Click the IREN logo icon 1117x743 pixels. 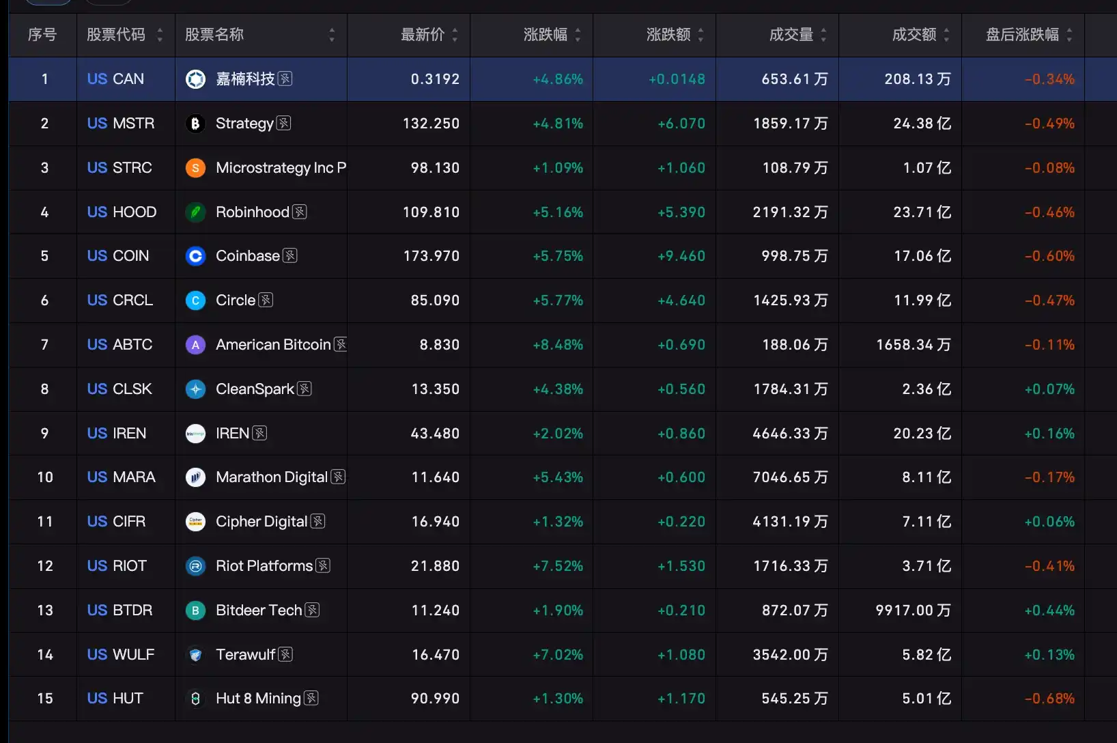coord(195,434)
